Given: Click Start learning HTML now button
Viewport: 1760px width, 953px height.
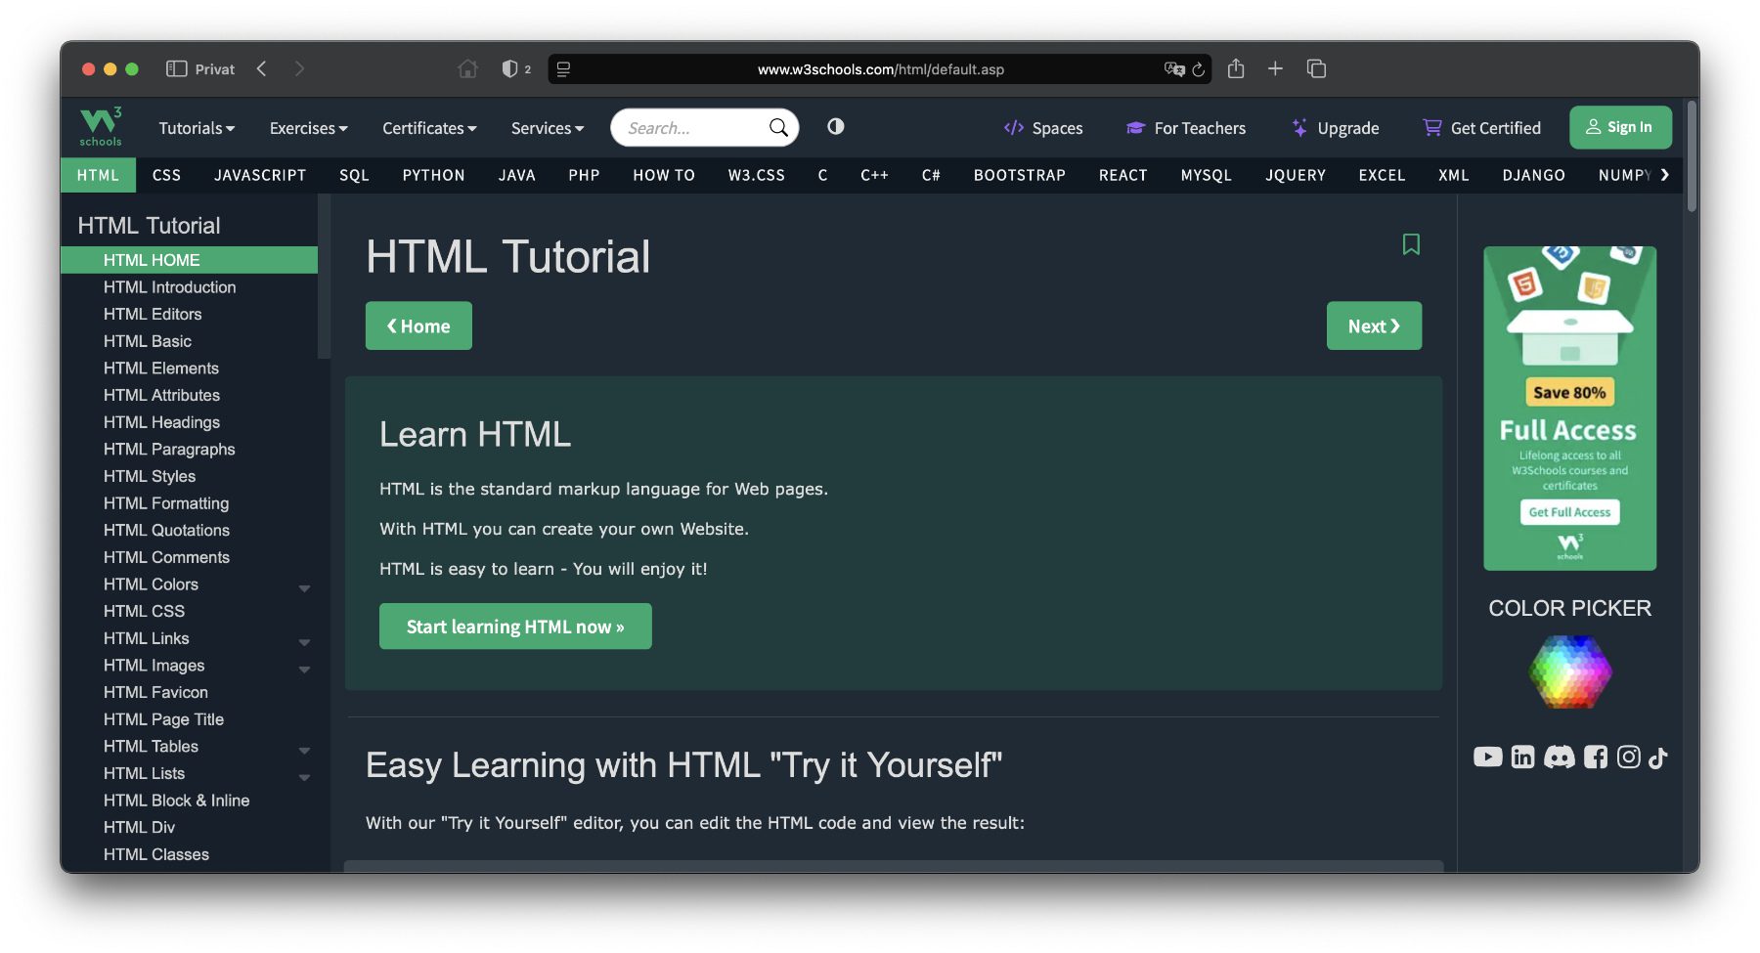Looking at the screenshot, I should click(515, 627).
